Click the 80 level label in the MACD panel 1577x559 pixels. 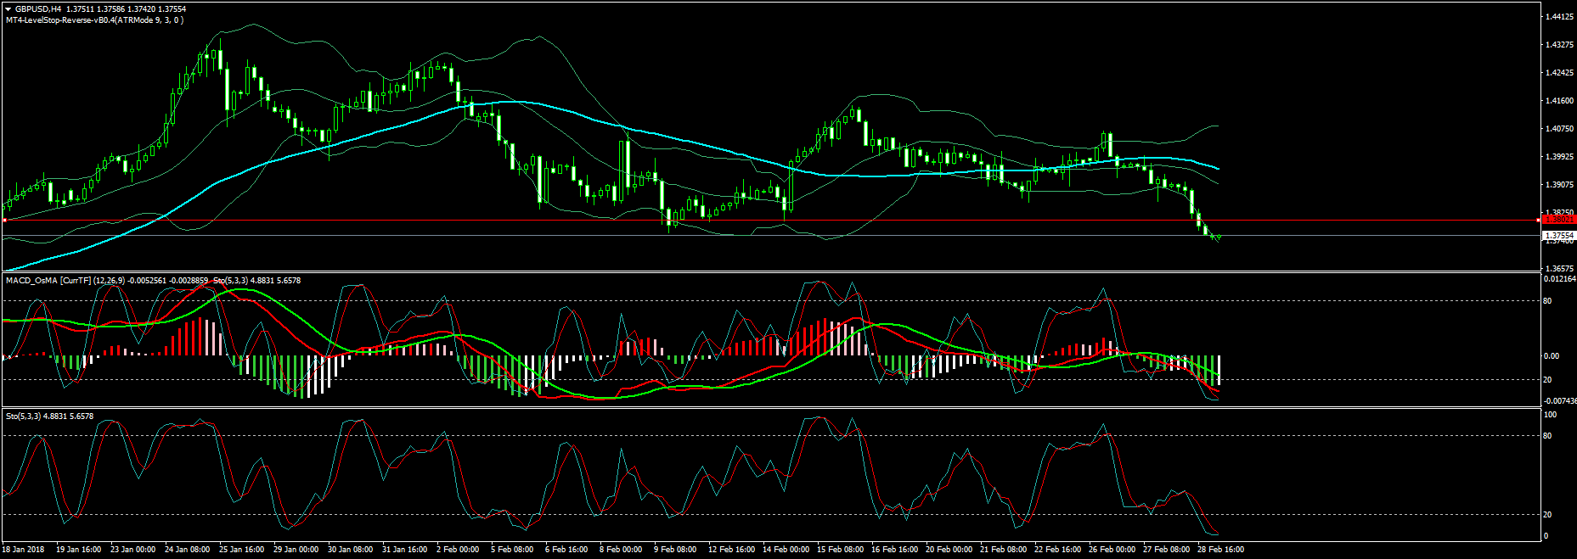pos(1547,301)
